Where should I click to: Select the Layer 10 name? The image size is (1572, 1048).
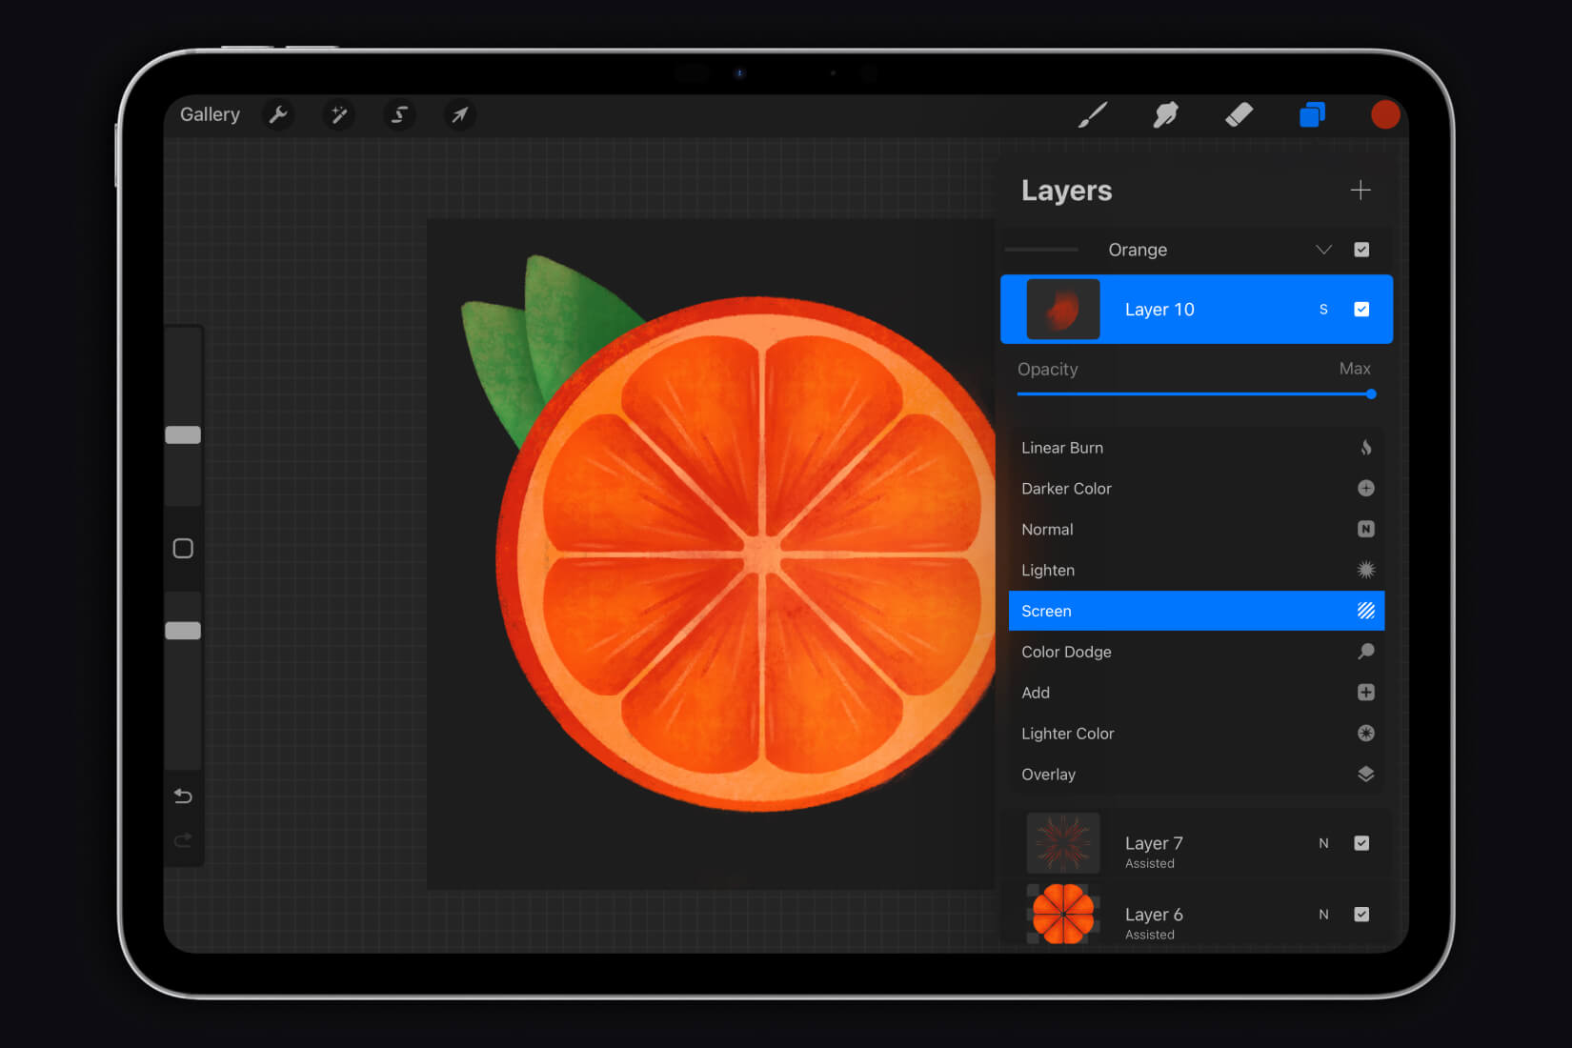1159,310
